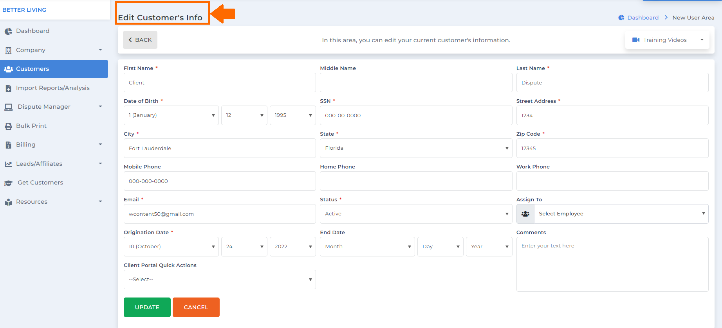Select Customers in the sidebar
This screenshot has height=328, width=722.
[x=54, y=69]
